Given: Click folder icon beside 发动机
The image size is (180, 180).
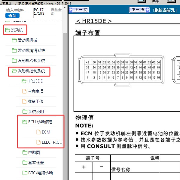Looking at the screenshot, I should 8,30.
